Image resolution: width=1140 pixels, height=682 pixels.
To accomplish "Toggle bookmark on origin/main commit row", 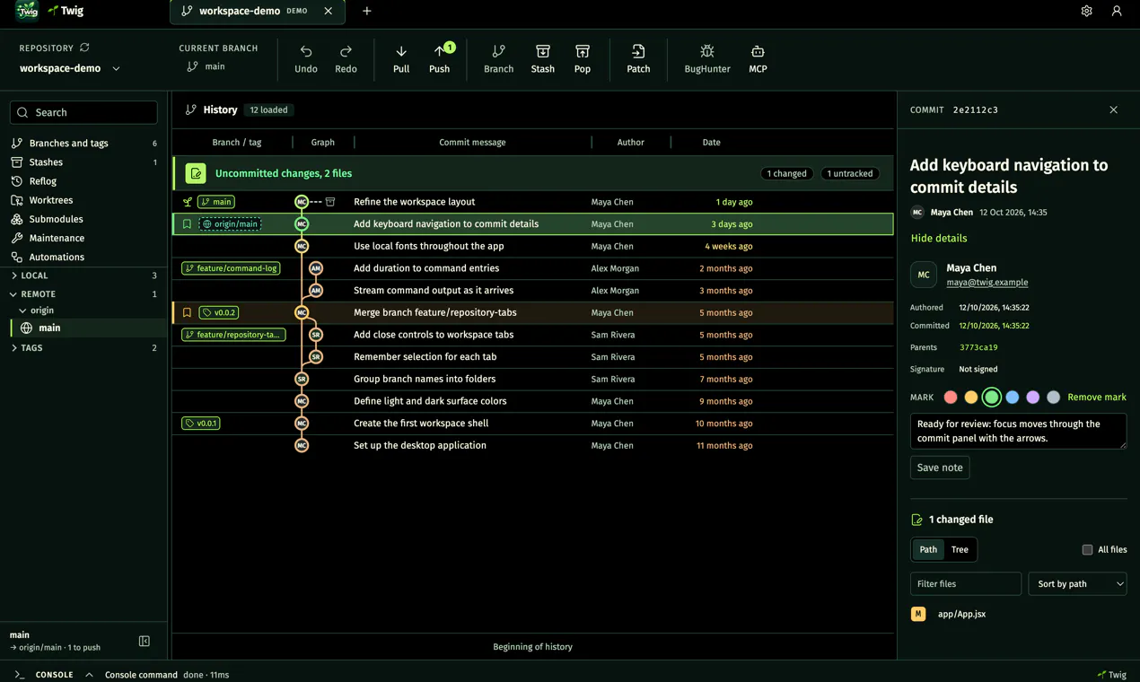I will (x=187, y=224).
